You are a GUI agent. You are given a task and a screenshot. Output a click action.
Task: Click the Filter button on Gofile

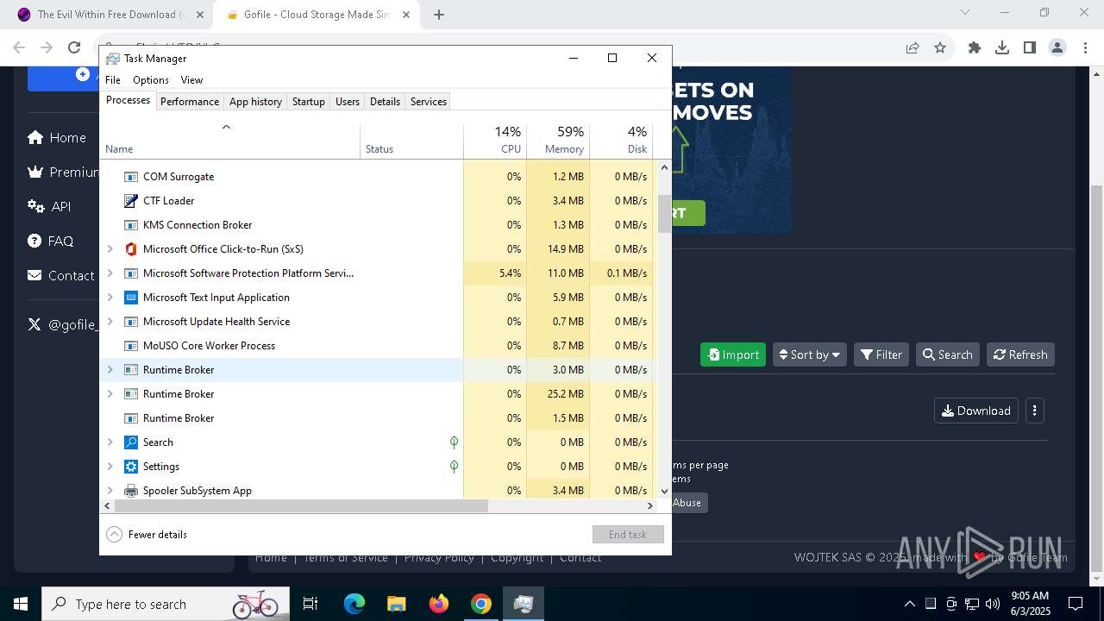881,354
